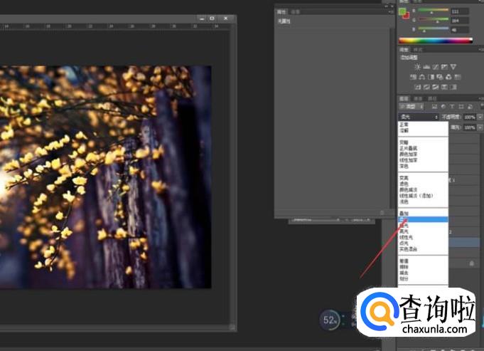Click the Exposure adjustment icon
This screenshot has width=484, height=351.
(x=443, y=68)
